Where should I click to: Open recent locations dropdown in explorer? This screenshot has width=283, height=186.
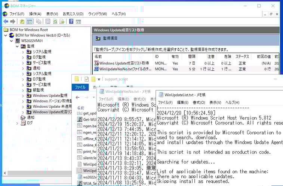coord(94,97)
